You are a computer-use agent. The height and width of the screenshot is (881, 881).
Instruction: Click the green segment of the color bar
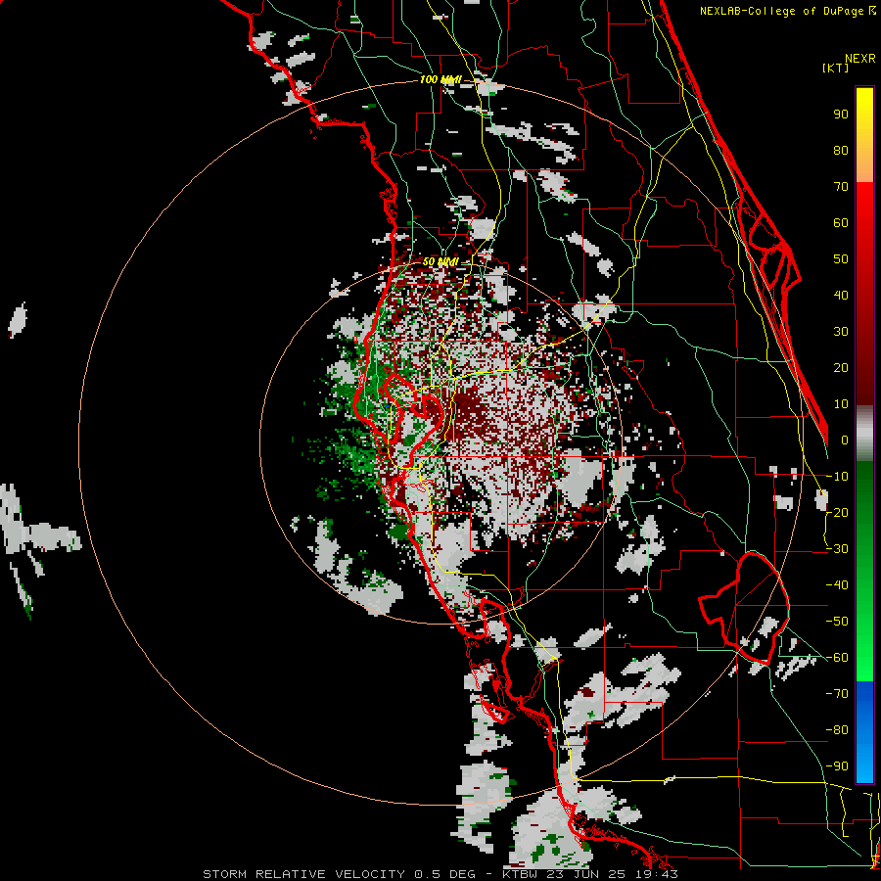tap(864, 571)
